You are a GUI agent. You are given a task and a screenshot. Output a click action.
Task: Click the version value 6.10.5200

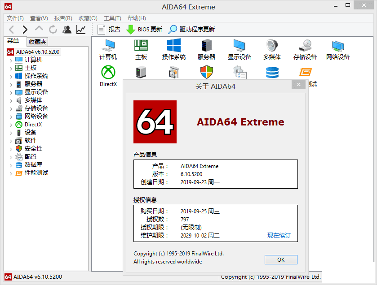point(191,174)
